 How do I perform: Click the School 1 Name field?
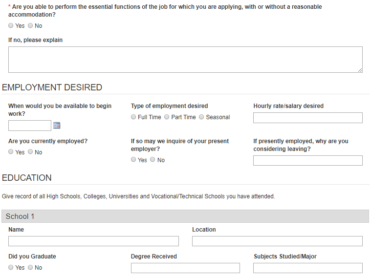point(93,241)
